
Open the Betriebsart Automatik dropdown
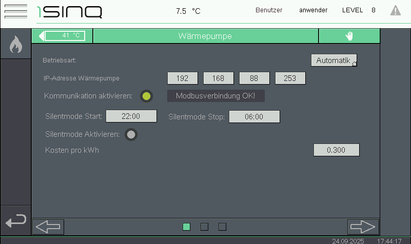[x=334, y=60]
